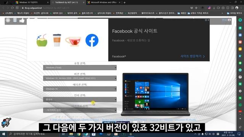Open the language dropdown set to 한국어
Image resolution: width=244 pixels, height=137 pixels.
(x=80, y=99)
